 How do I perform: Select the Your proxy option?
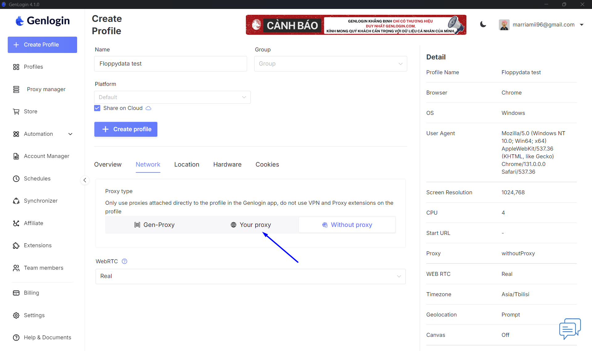click(250, 225)
